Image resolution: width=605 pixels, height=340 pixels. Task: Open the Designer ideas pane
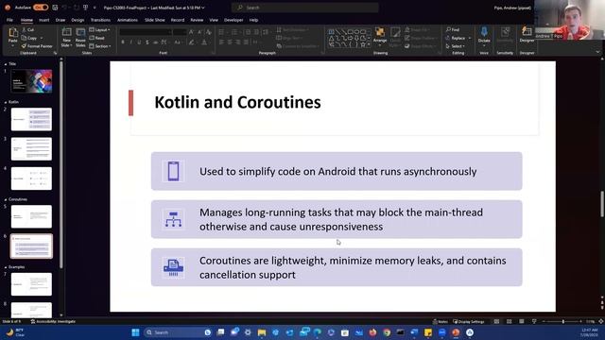click(527, 35)
